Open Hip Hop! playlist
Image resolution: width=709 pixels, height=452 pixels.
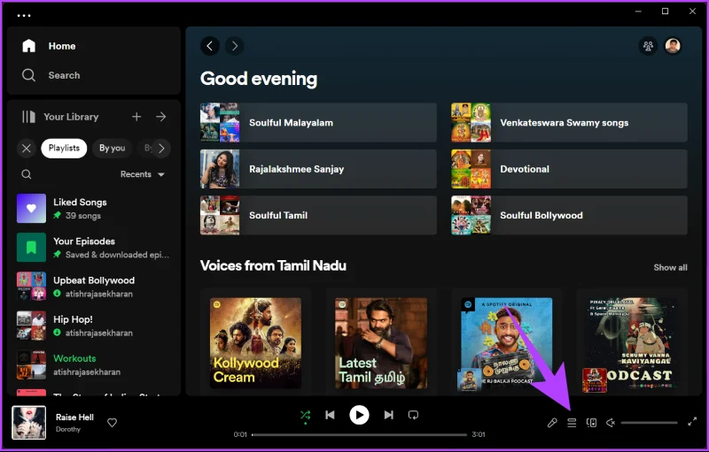[93, 326]
